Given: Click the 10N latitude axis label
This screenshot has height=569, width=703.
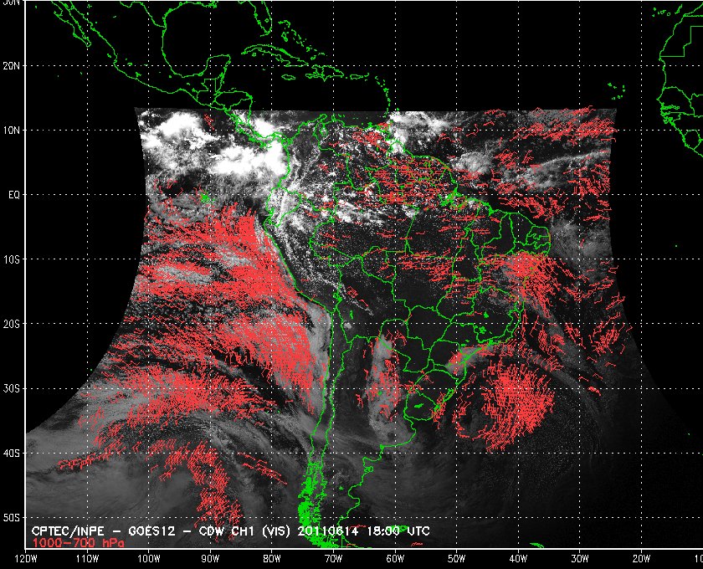Looking at the screenshot, I should pos(11,130).
